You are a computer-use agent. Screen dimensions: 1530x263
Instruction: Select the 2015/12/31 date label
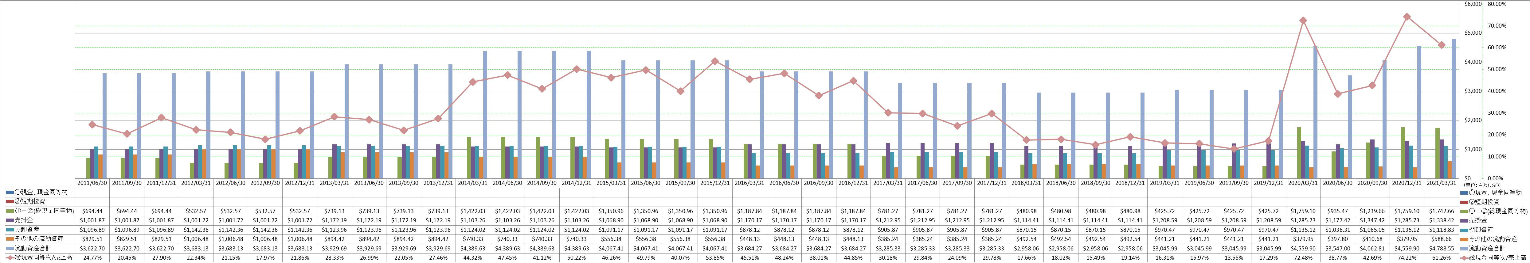[715, 183]
